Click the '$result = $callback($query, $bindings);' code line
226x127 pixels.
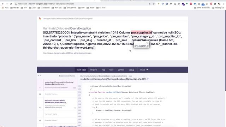[x=114, y=110]
